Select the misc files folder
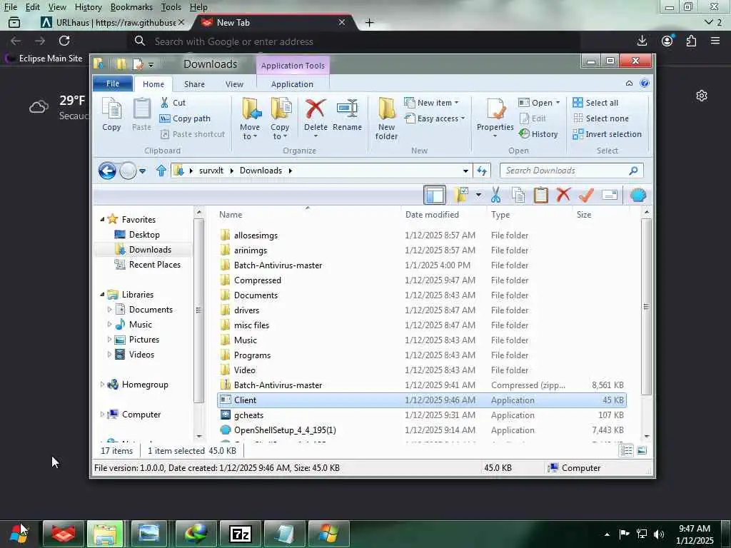 click(251, 325)
